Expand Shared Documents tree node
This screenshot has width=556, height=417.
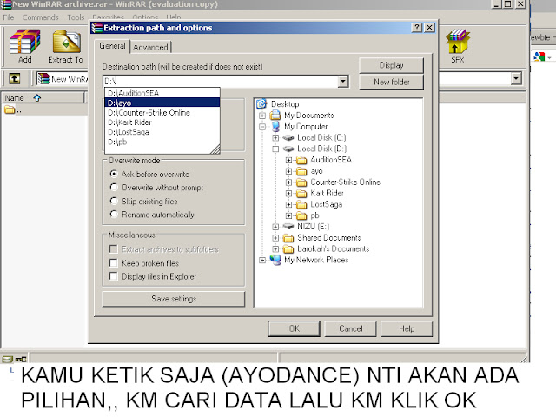pos(275,238)
